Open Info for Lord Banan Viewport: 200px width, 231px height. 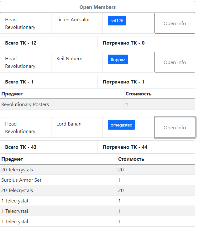[x=175, y=127]
